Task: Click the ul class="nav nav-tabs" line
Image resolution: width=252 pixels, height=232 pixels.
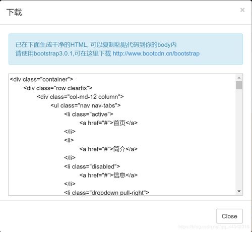Action: (86, 105)
